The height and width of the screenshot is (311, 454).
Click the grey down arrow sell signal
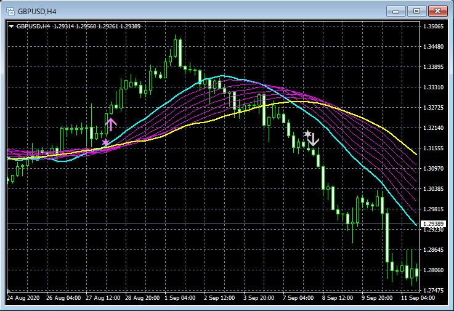coord(313,139)
